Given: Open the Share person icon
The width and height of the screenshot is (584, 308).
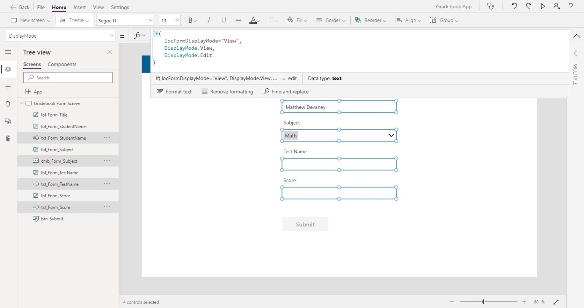Looking at the screenshot, I should click(557, 6).
